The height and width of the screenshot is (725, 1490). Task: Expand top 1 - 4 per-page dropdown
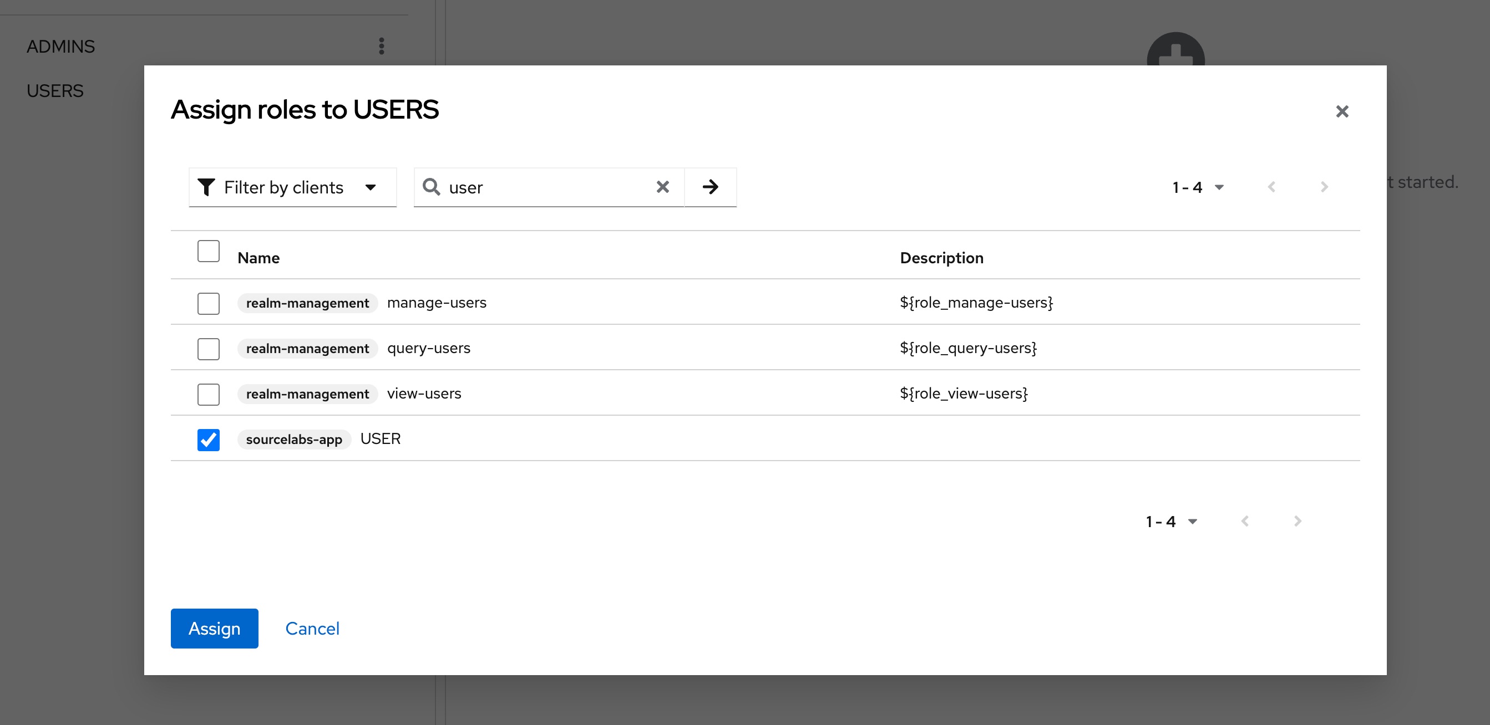[1197, 187]
